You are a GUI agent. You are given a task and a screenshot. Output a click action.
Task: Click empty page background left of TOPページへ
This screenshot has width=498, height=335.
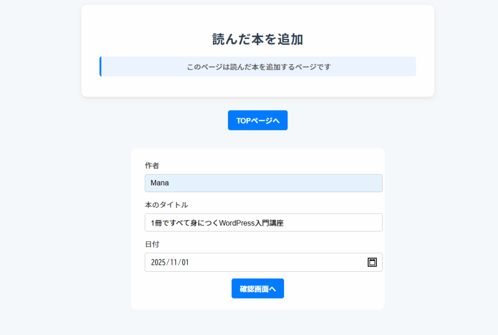(146, 121)
